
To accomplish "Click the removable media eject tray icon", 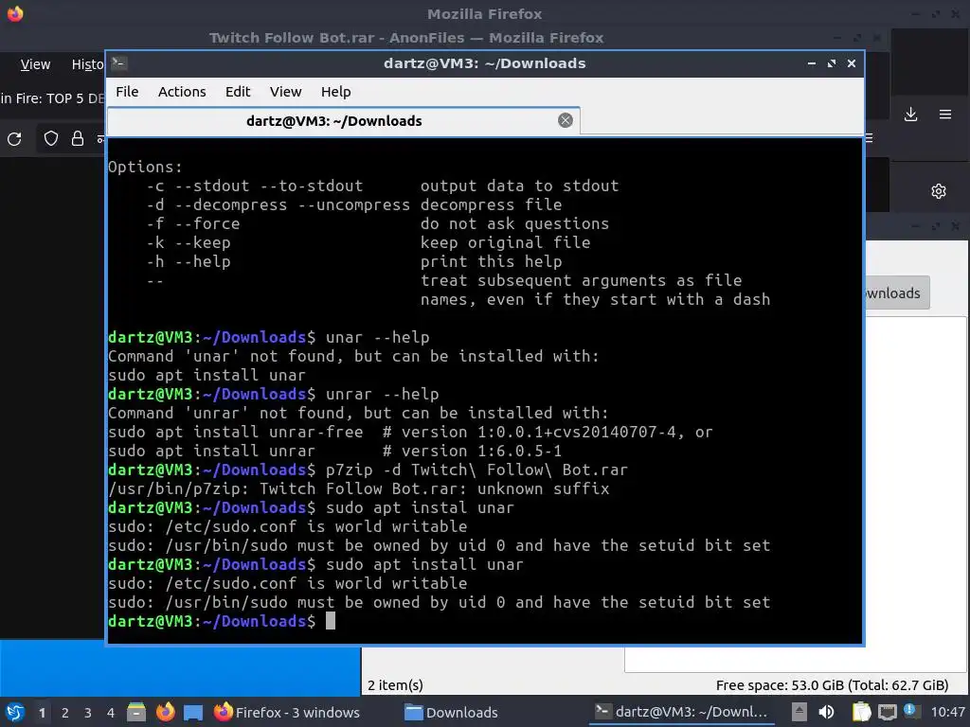I will 799,712.
